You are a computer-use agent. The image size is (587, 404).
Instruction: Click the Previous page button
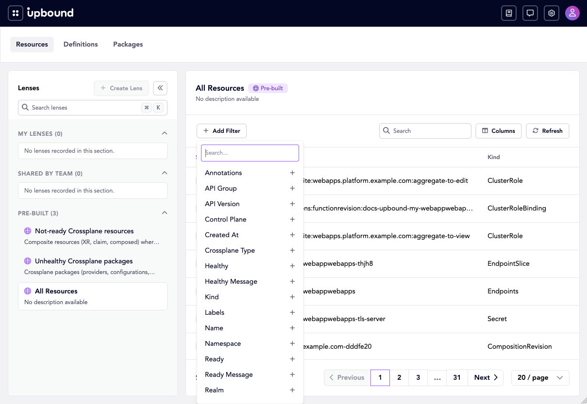click(347, 377)
